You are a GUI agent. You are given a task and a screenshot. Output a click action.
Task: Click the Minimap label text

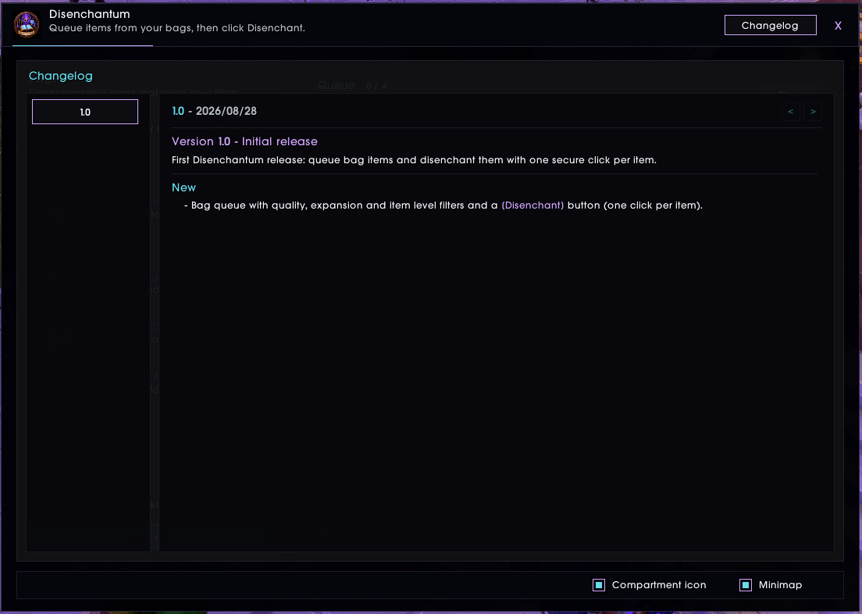click(780, 585)
